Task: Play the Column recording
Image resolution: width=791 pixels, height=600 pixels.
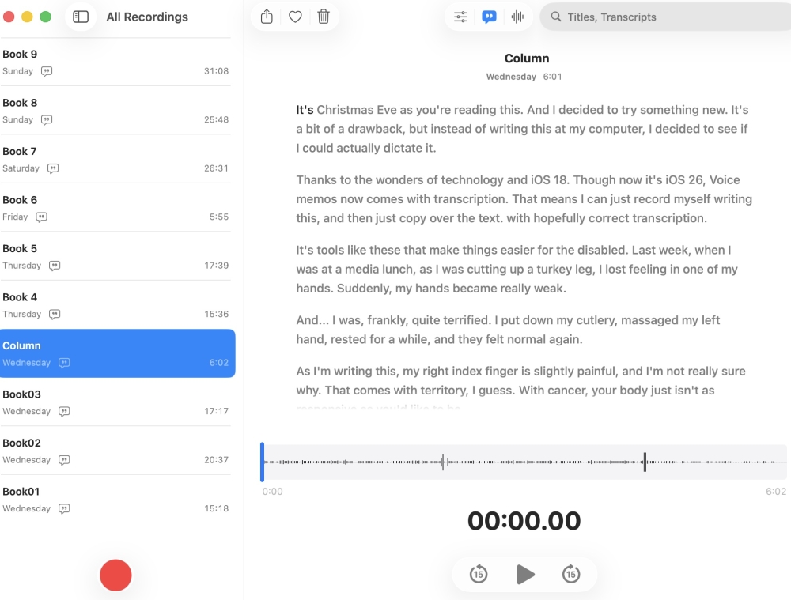Action: [x=525, y=574]
